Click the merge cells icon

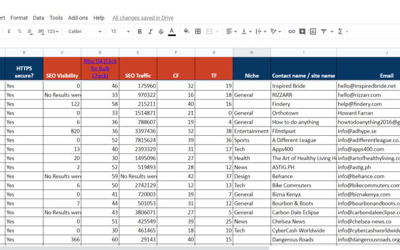point(209,31)
